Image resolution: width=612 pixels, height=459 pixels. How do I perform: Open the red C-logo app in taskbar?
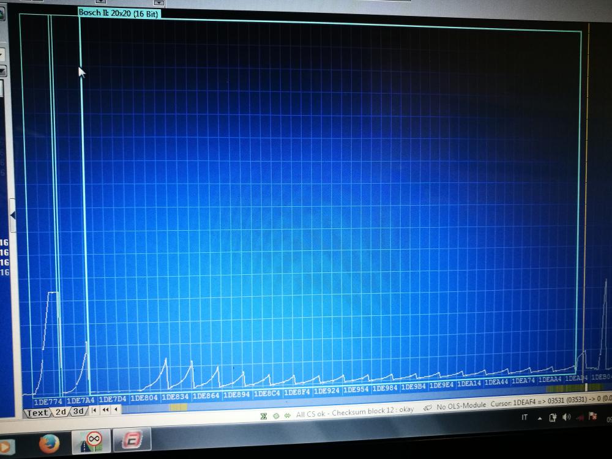[x=132, y=439]
